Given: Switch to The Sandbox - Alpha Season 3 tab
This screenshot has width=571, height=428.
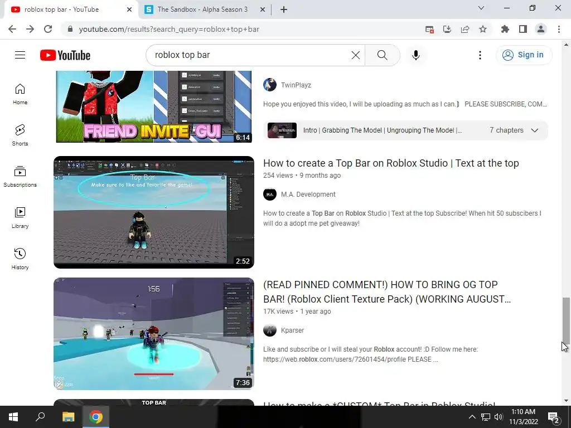Looking at the screenshot, I should (x=203, y=9).
